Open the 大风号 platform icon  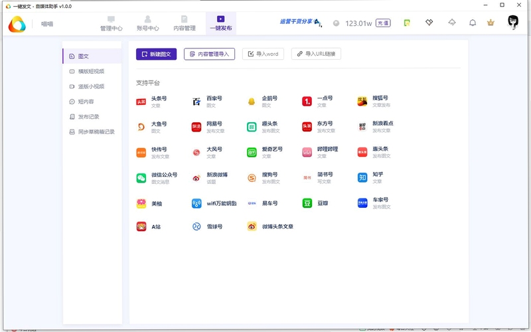[196, 153]
